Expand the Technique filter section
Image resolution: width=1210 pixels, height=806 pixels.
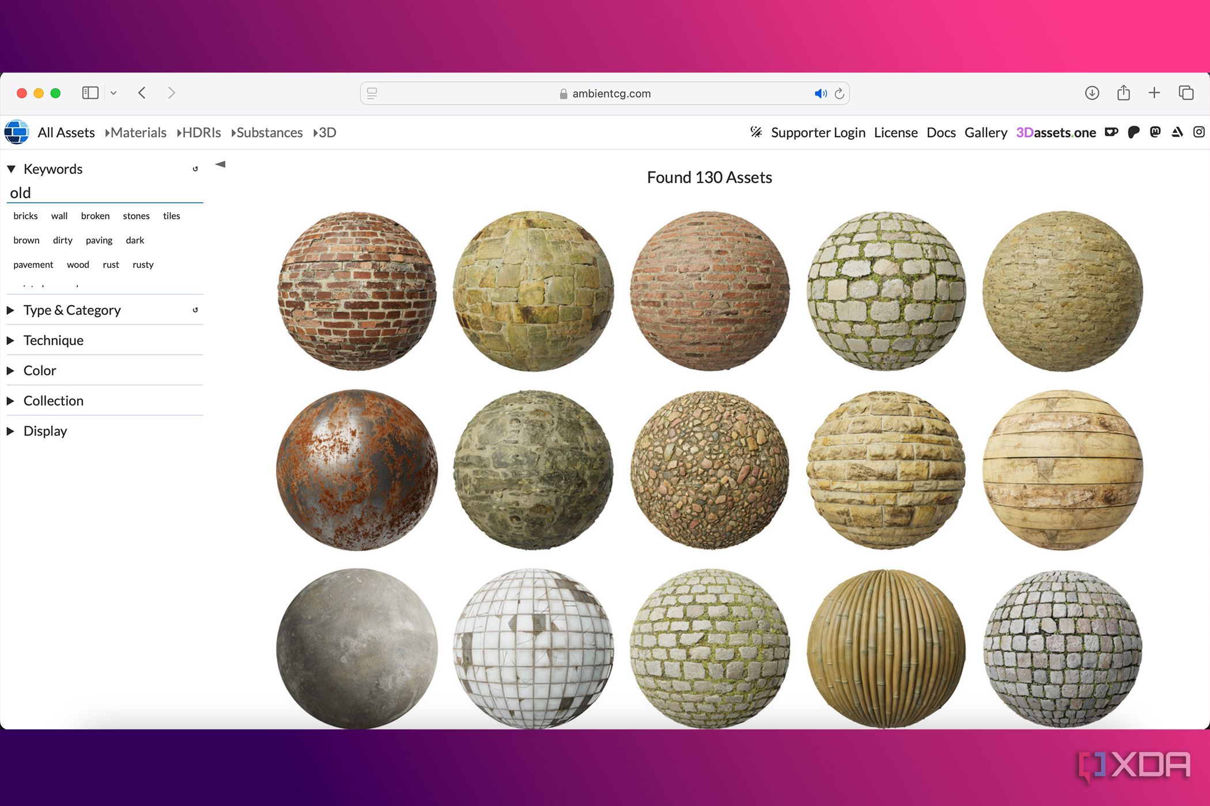tap(53, 340)
